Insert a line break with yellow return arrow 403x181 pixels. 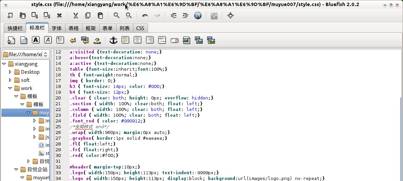73,40
